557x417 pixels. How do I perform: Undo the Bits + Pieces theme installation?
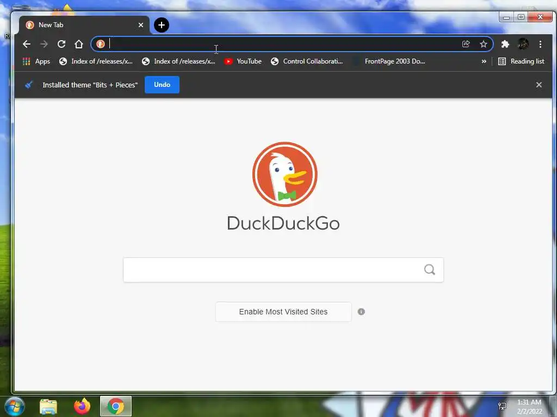tap(162, 85)
